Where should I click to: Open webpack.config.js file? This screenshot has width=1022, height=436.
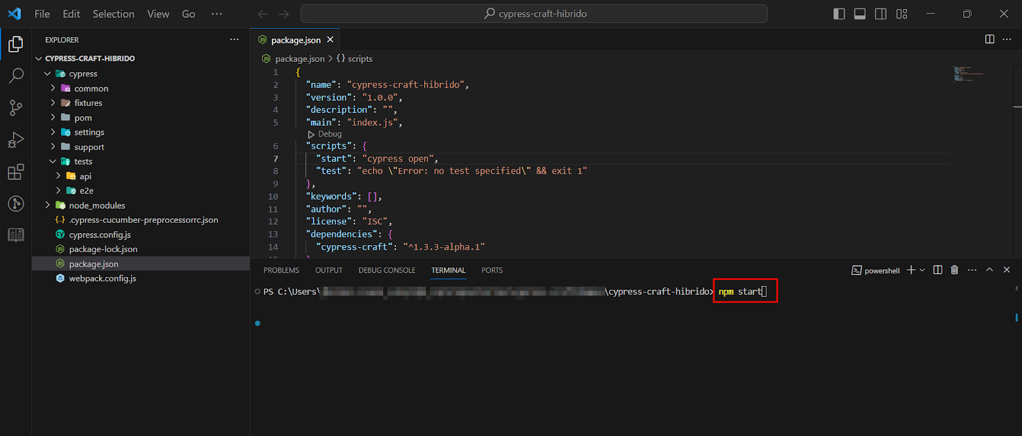tap(141, 279)
